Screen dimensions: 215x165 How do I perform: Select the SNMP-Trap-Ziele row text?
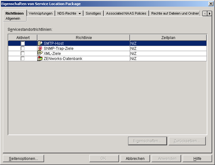click(x=59, y=49)
